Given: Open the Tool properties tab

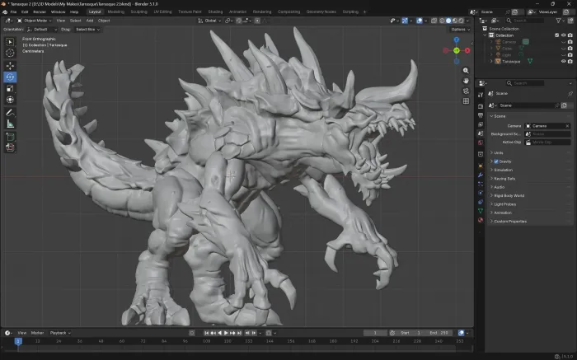Looking at the screenshot, I should point(481,95).
